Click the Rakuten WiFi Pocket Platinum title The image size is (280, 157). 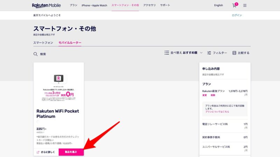58,114
